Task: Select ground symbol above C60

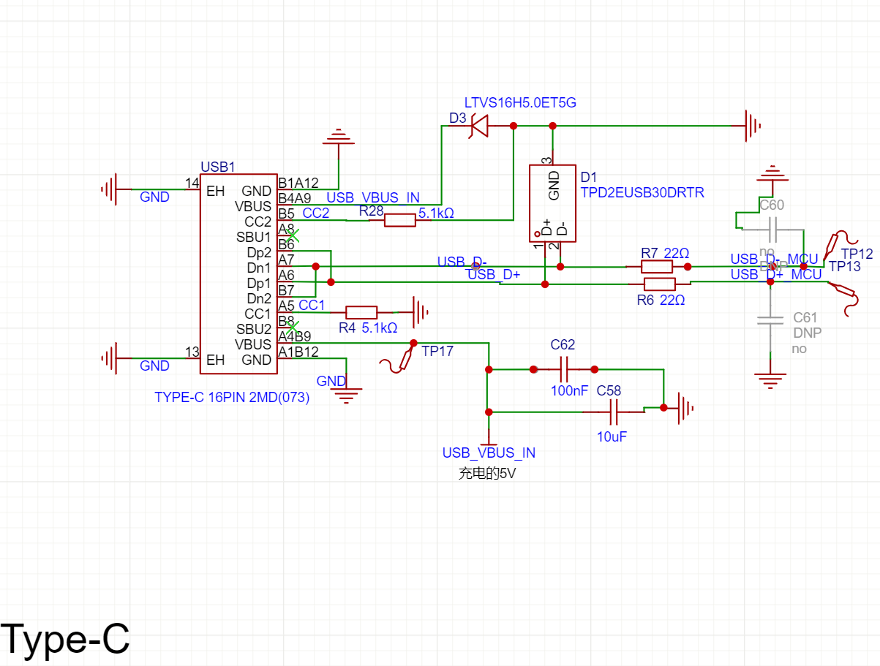Action: [x=772, y=173]
